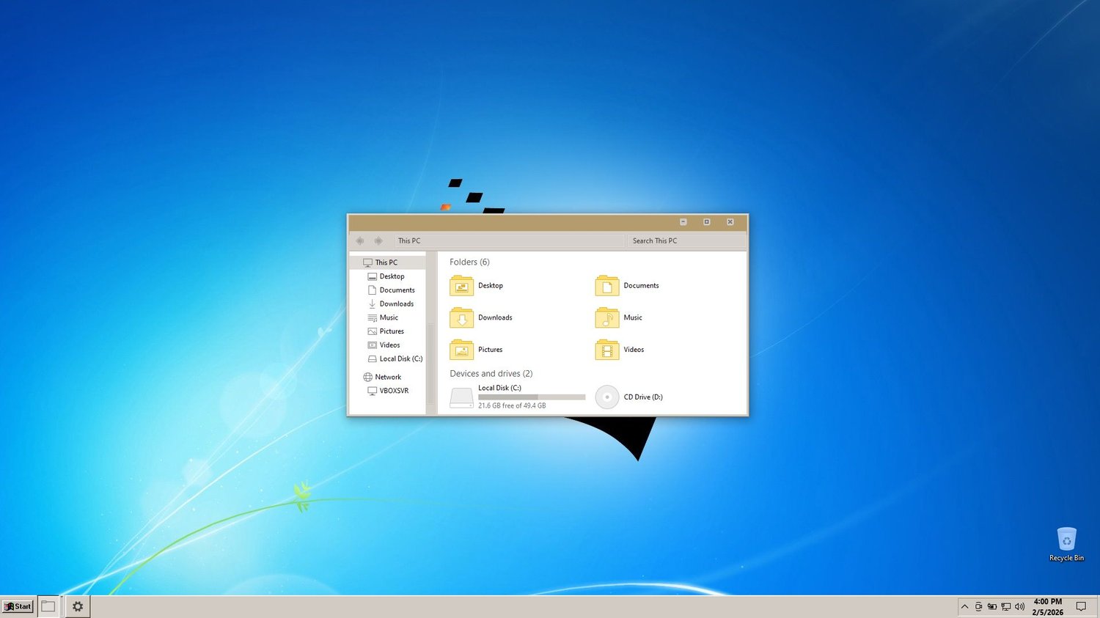Select the Videos folder icon
The width and height of the screenshot is (1100, 618).
tap(607, 350)
